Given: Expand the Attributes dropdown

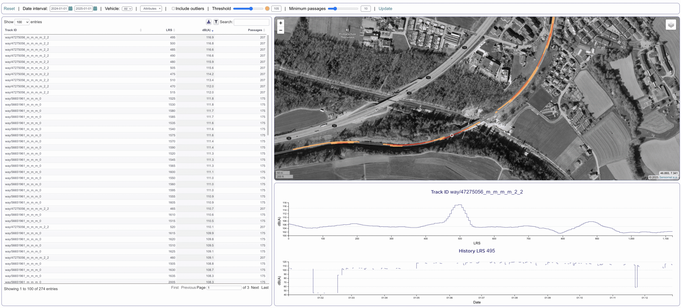Looking at the screenshot, I should pos(151,9).
